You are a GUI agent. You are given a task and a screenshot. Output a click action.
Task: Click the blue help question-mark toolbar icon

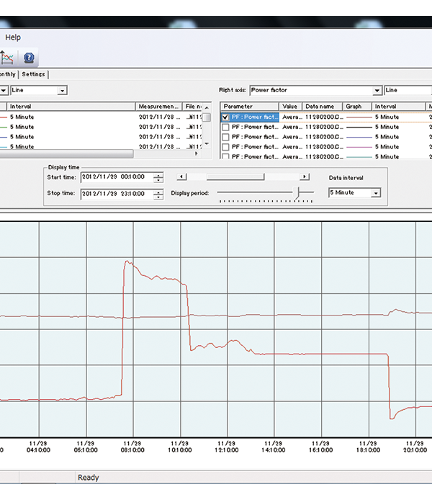pos(29,58)
